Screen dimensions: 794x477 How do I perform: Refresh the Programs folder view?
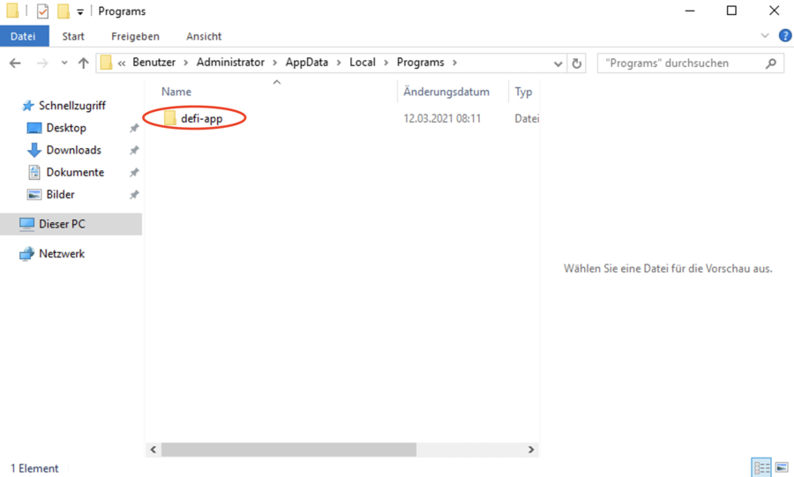click(x=577, y=63)
